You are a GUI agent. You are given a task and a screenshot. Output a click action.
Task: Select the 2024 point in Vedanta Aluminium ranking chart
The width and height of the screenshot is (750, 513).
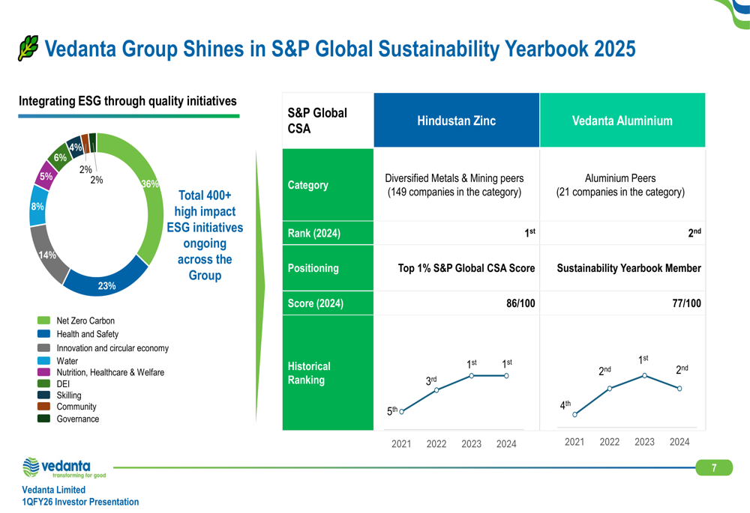point(679,389)
